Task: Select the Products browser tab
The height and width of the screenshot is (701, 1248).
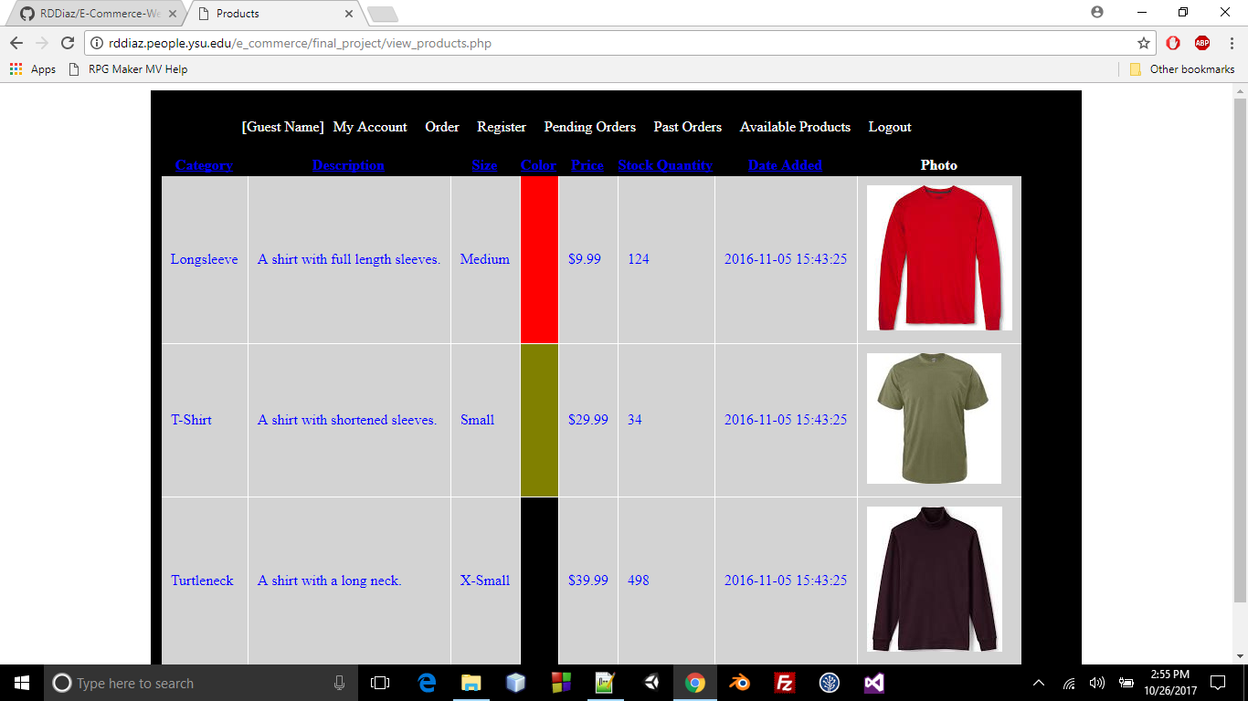Action: tap(275, 14)
